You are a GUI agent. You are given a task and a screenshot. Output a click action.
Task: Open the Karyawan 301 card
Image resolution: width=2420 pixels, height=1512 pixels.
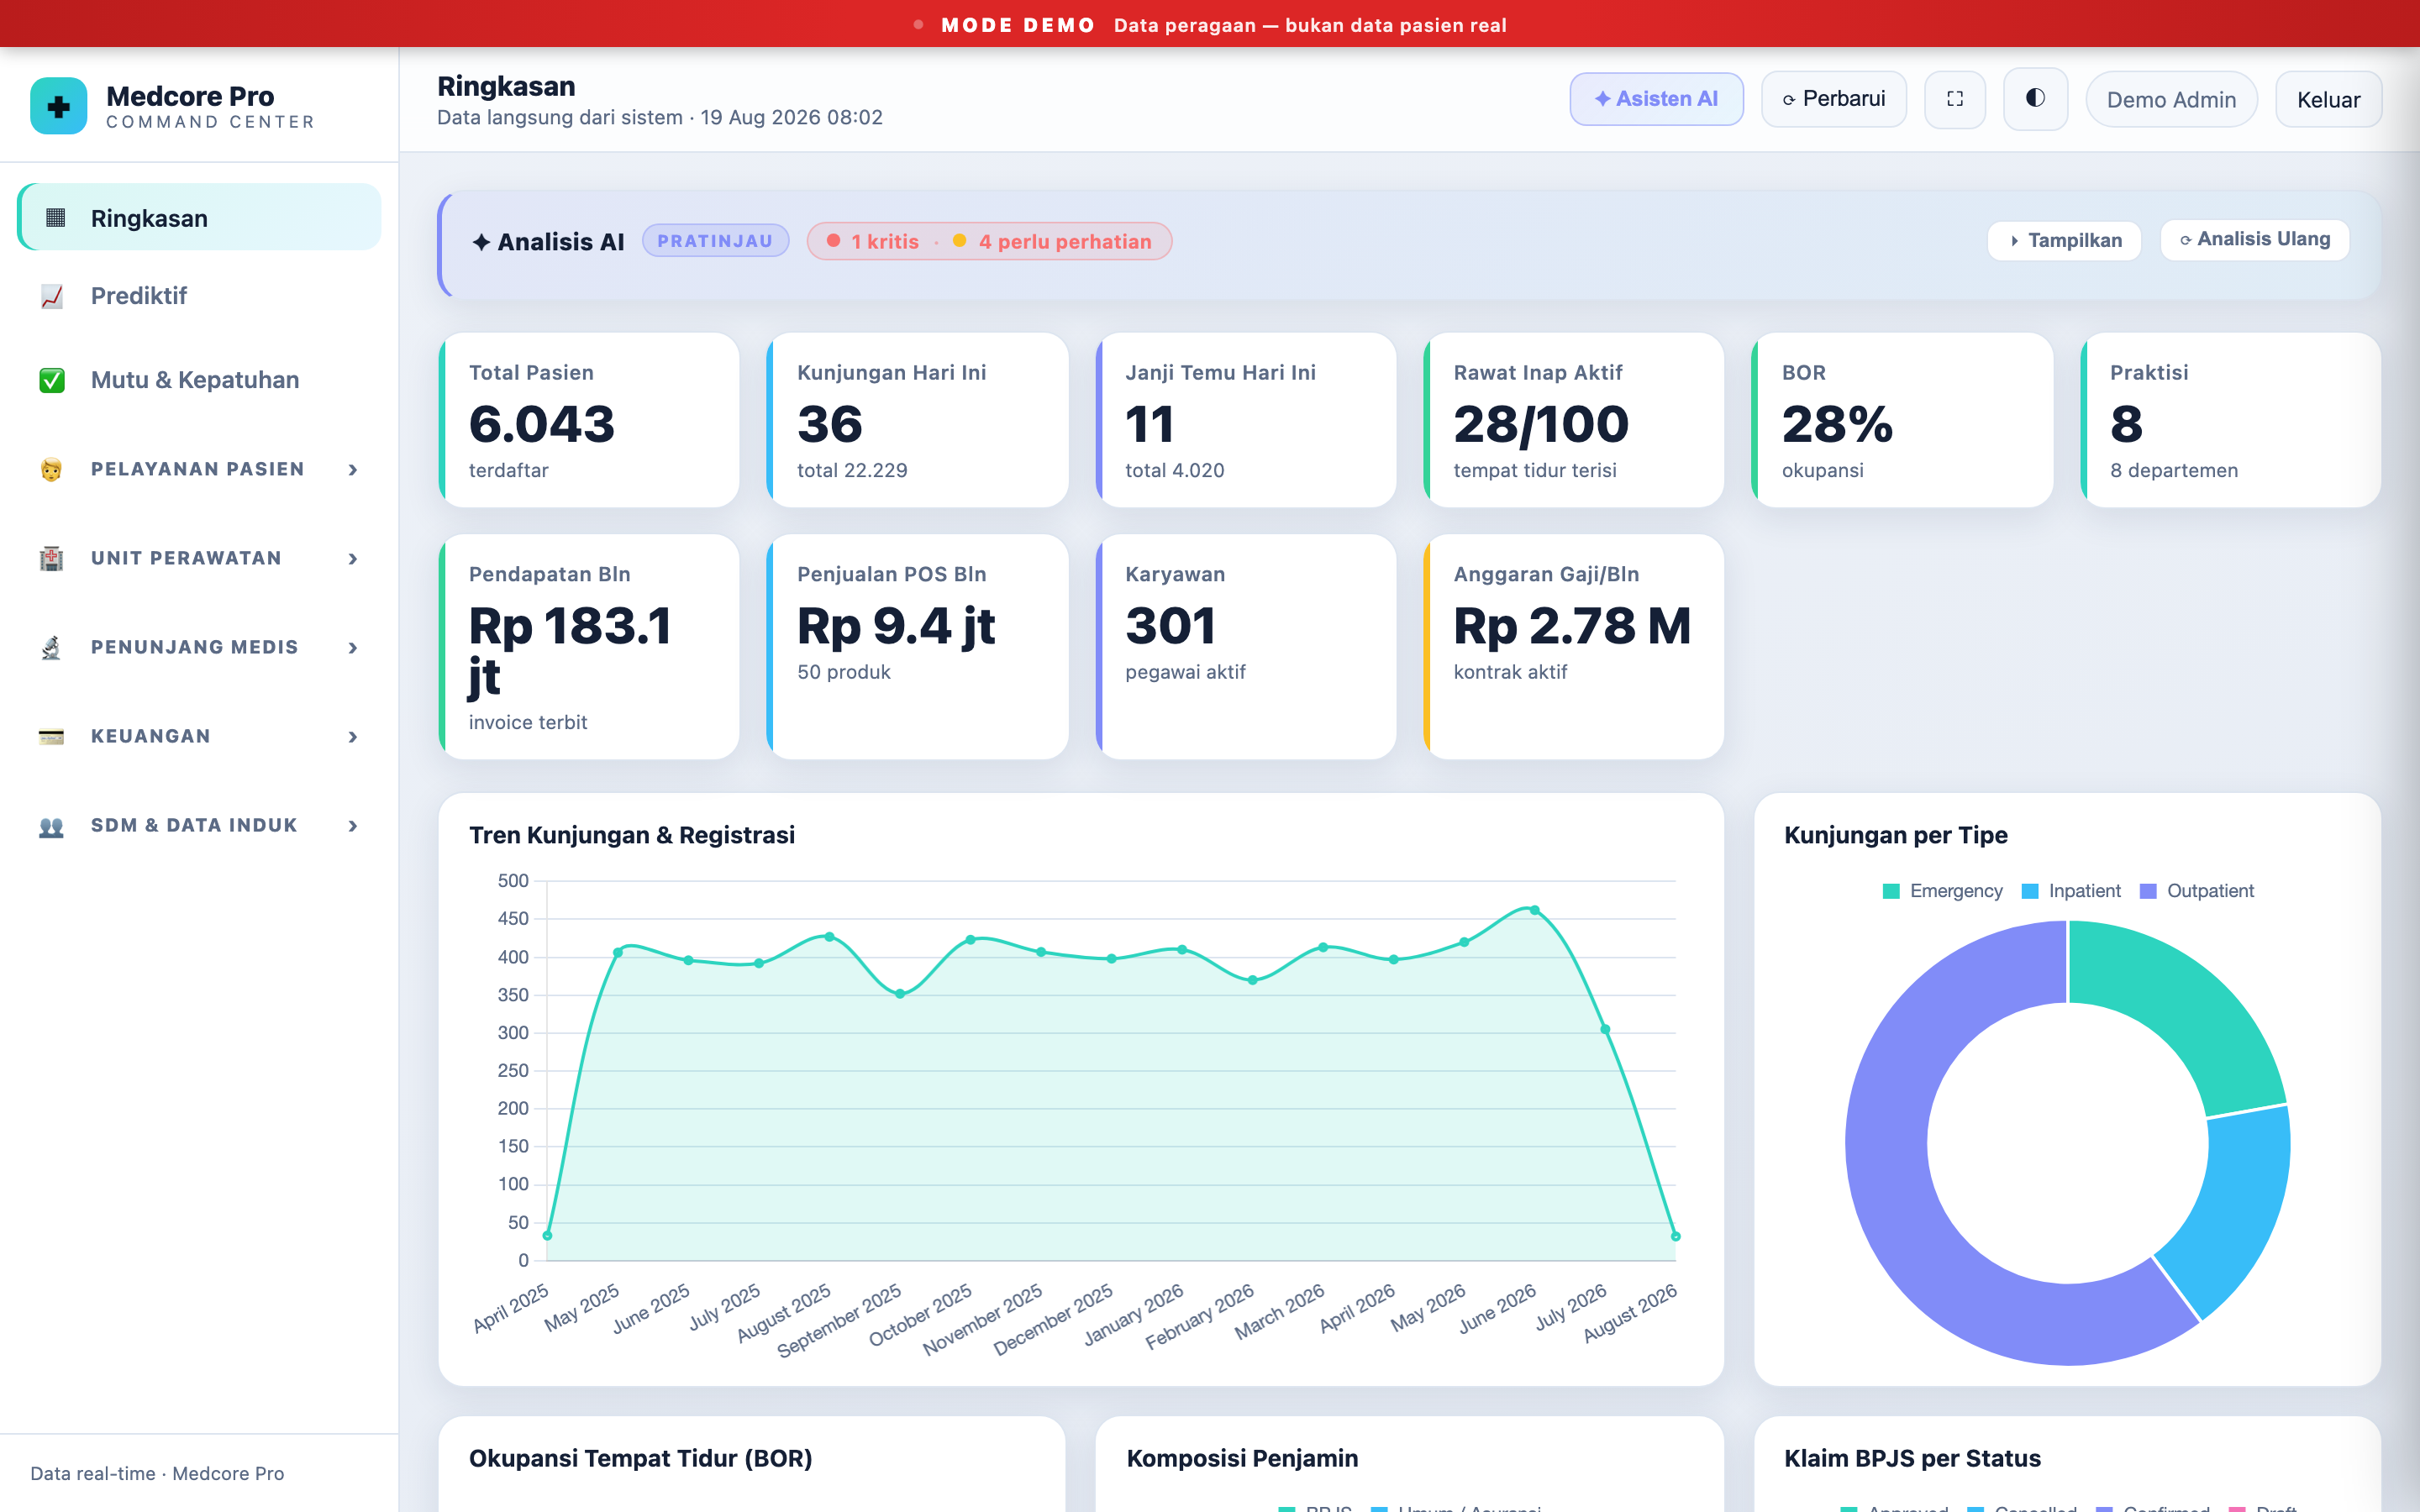pyautogui.click(x=1246, y=647)
